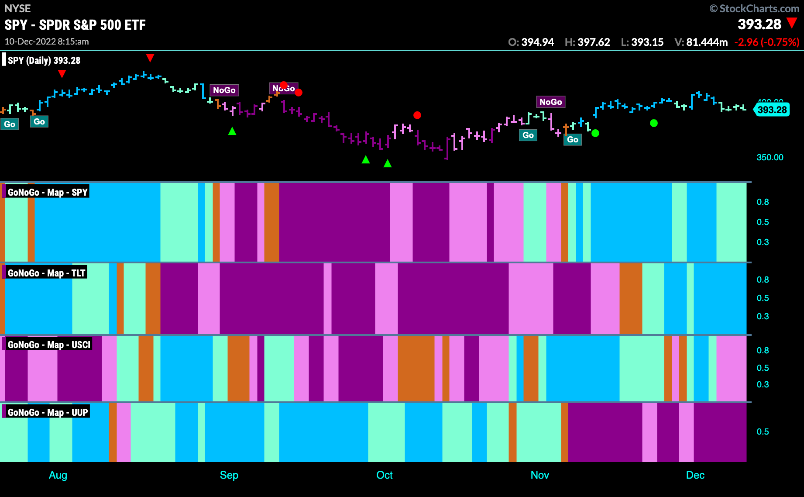Click the 0.5 axis label of the UUP map
Viewport: 804px width, 497px height.
[x=763, y=432]
